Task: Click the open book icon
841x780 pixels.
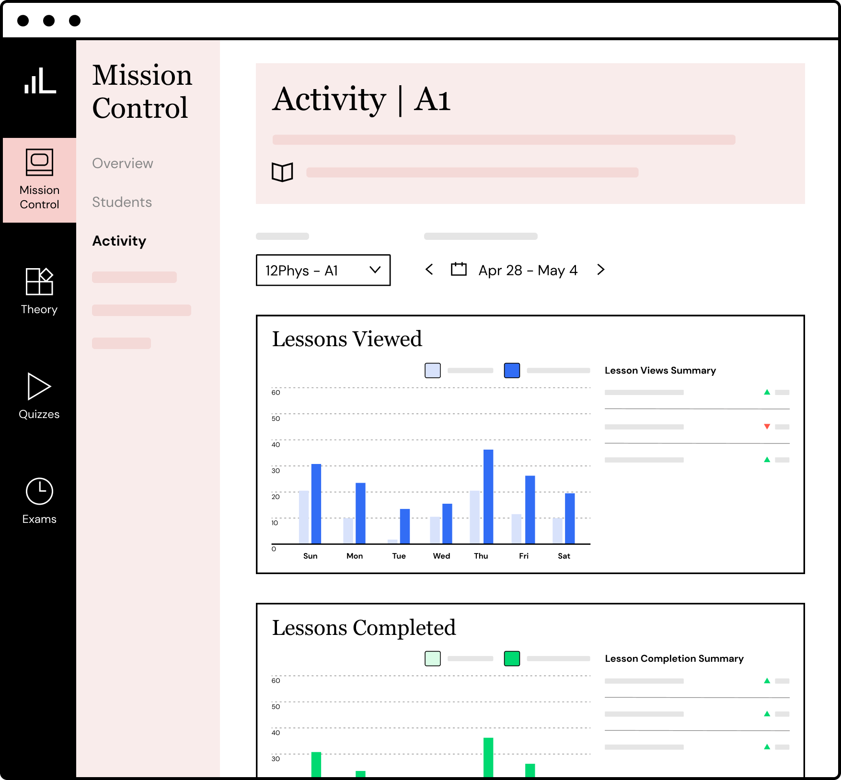Action: (x=282, y=172)
